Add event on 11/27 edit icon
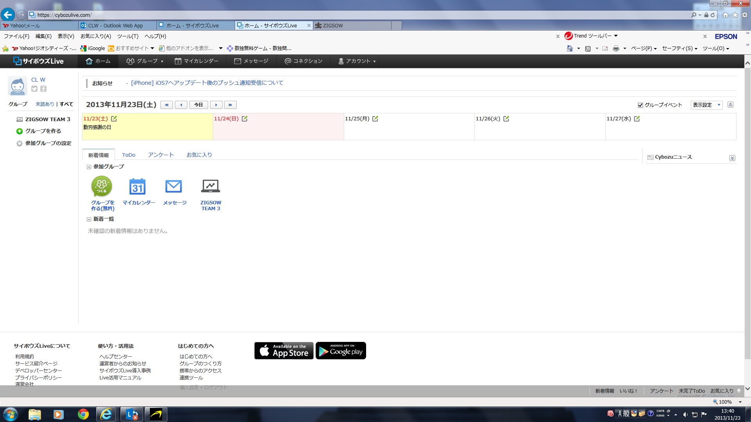 pyautogui.click(x=637, y=119)
